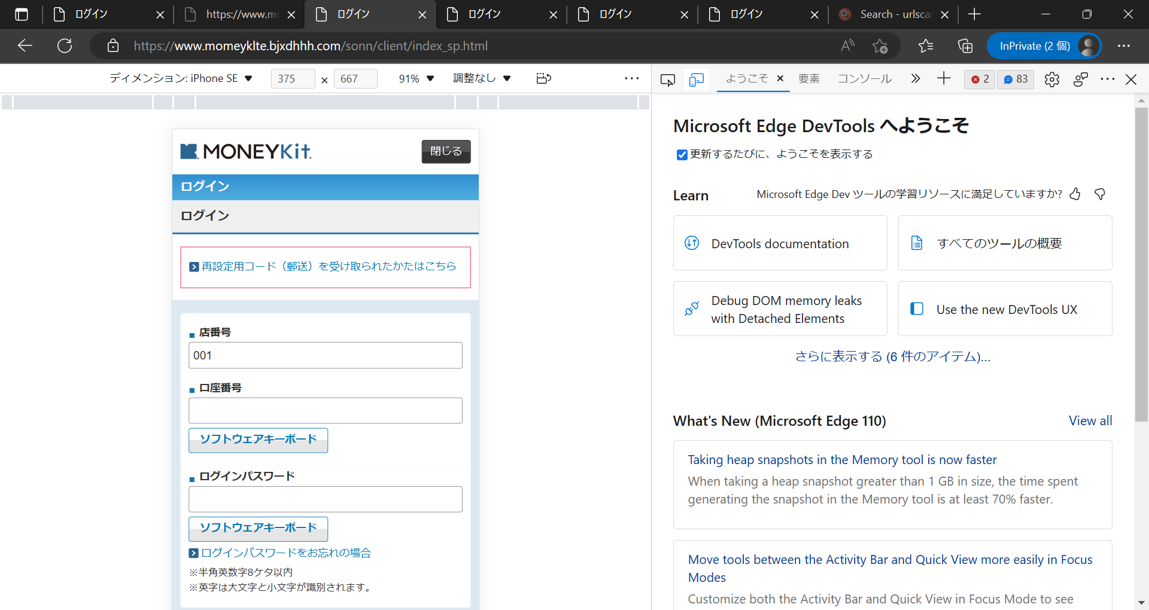Open a new browser tab
The height and width of the screenshot is (610, 1149).
(974, 14)
